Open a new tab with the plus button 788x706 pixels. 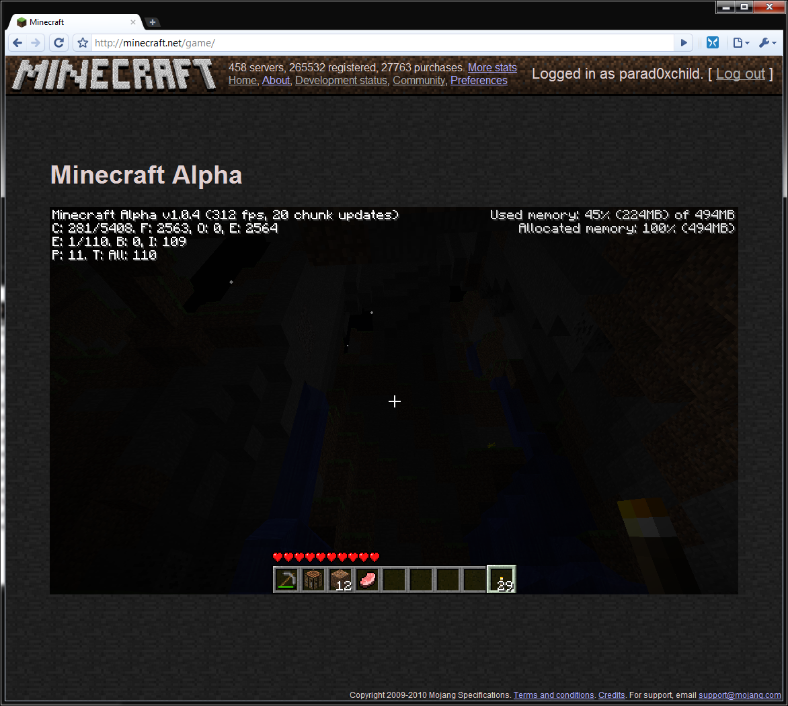pyautogui.click(x=152, y=22)
